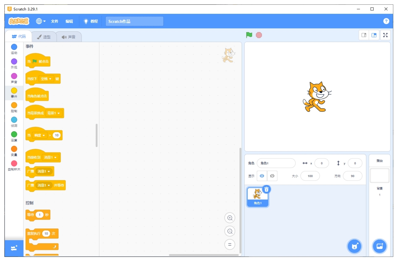Open the 编辑 menu
Viewport: 398px width, 261px height.
(69, 21)
